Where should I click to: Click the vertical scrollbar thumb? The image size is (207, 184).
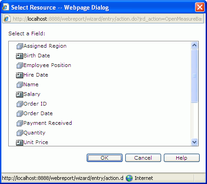(x=194, y=76)
